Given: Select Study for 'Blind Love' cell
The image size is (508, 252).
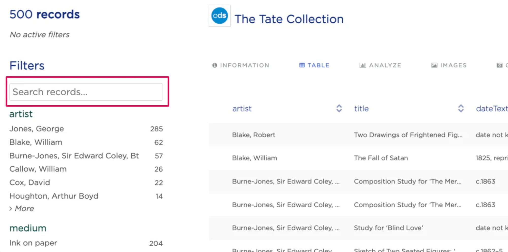Looking at the screenshot, I should [389, 228].
